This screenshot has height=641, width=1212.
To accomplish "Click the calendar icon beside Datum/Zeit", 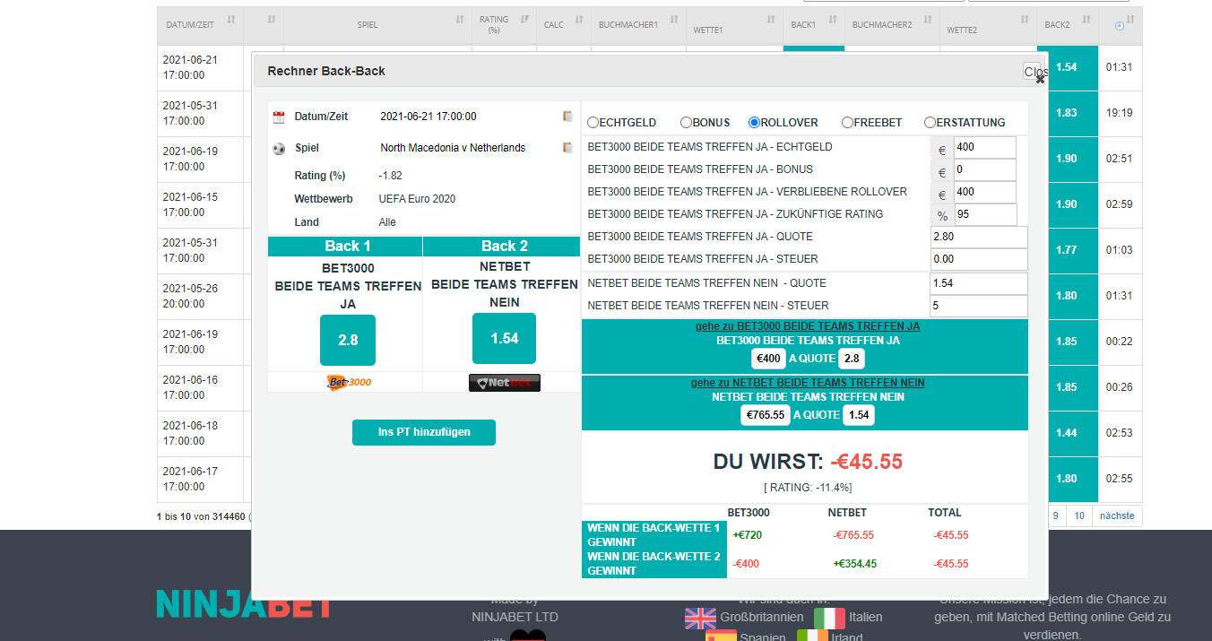I will (x=279, y=117).
